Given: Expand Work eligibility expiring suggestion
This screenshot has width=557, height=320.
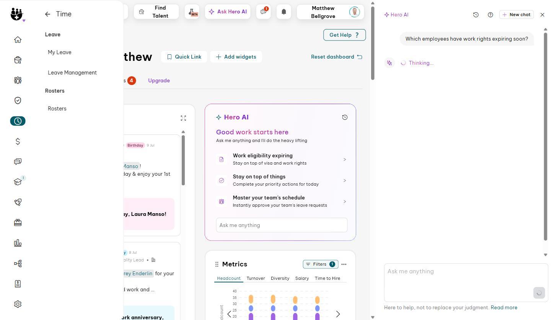Looking at the screenshot, I should coord(282,159).
